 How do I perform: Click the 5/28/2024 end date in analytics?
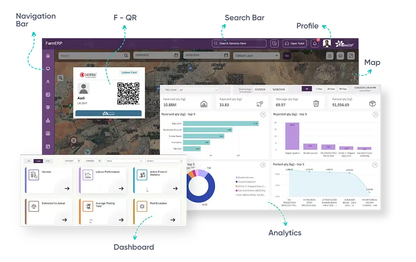(x=279, y=90)
